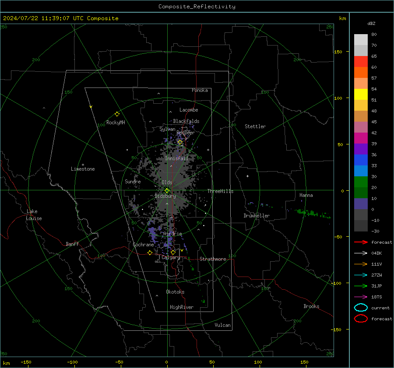Viewport: 394px width, 368px height.
Task: Click the blue 36 dBZ color swatch
Action: pos(361,160)
